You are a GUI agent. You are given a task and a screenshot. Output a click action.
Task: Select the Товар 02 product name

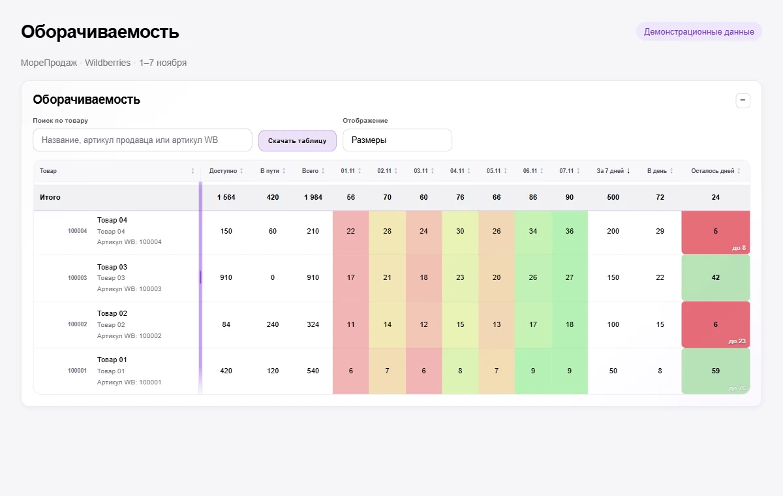click(x=112, y=313)
